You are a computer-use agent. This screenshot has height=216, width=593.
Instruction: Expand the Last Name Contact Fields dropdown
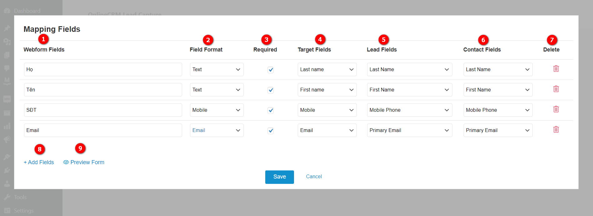coord(498,69)
